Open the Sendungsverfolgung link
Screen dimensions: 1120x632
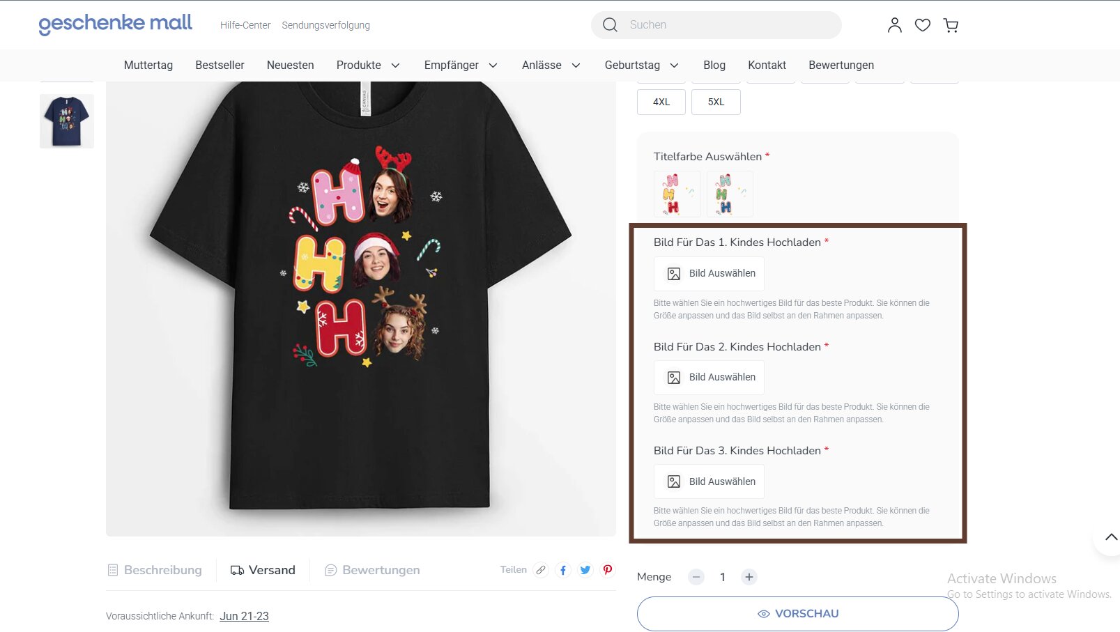[x=325, y=25]
